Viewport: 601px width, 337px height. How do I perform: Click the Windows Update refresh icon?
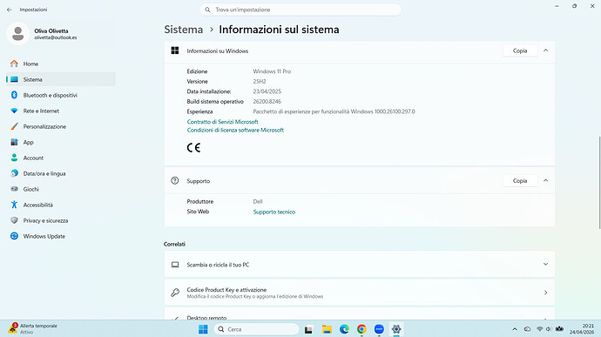coord(14,236)
